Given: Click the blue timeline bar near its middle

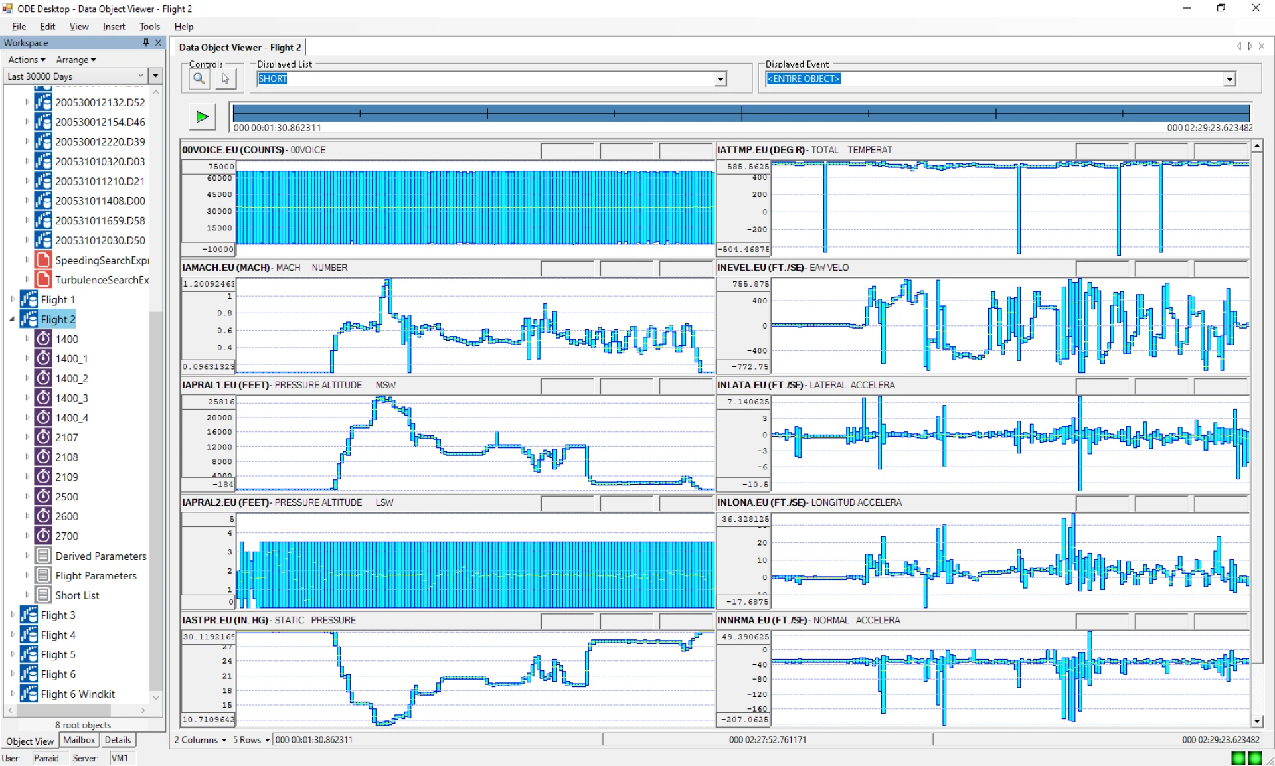Looking at the screenshot, I should pos(740,113).
